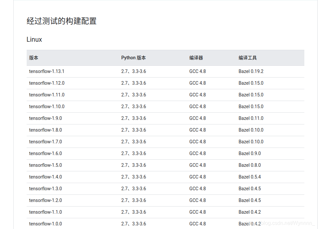Click the tensorflow-1.12.0 version cell
The width and height of the screenshot is (318, 229).
pyautogui.click(x=46, y=83)
